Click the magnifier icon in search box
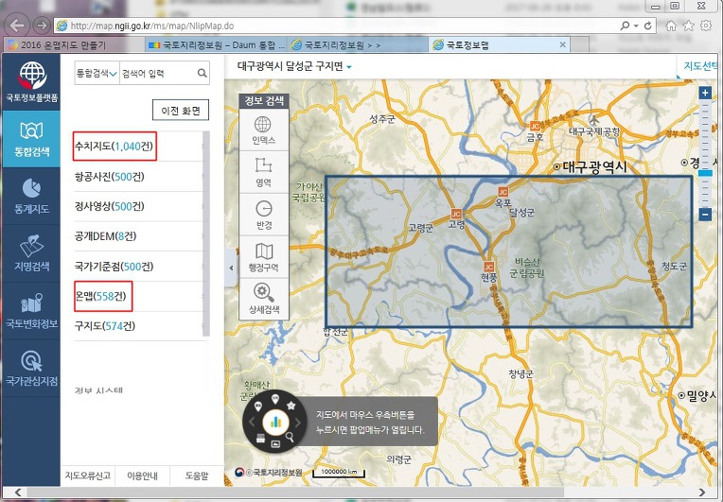This screenshot has width=723, height=502. tap(202, 73)
